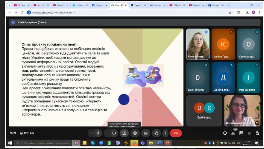The width and height of the screenshot is (264, 149).
Task: Open the chat with everyone panel
Action: click(x=241, y=133)
